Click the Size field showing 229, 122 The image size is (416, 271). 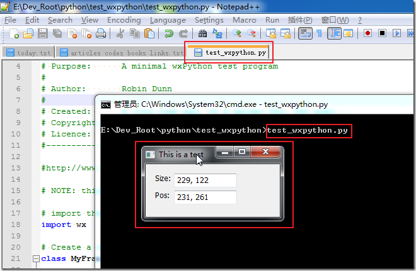[205, 180]
